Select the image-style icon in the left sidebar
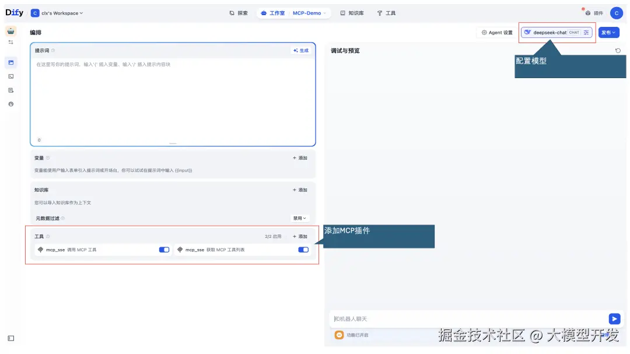 11,76
